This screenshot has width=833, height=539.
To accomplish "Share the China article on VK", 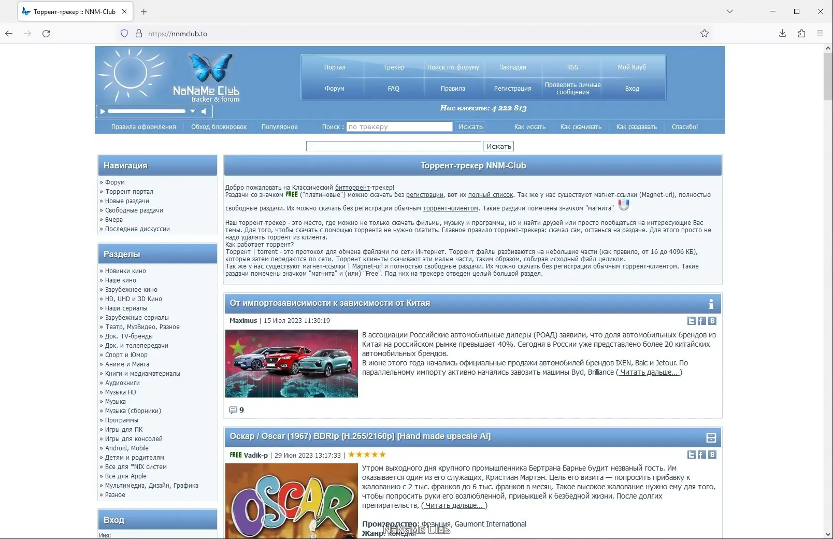I will pos(712,321).
